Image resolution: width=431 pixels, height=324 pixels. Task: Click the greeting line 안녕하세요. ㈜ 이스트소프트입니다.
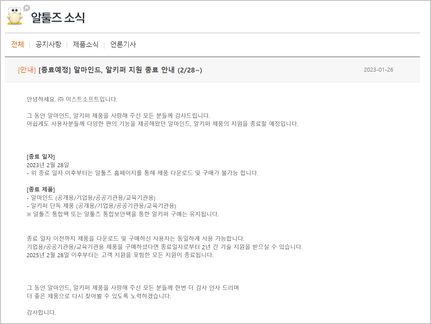click(x=72, y=99)
